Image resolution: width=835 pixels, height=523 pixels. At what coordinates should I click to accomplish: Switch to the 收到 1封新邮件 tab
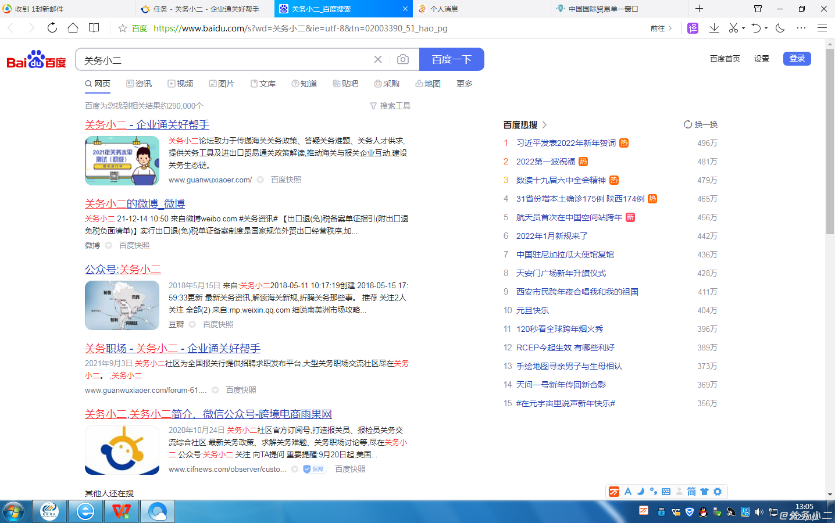coord(68,9)
